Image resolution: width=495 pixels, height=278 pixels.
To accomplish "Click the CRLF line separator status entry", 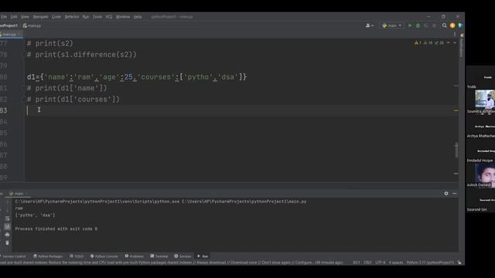I will pos(367,263).
